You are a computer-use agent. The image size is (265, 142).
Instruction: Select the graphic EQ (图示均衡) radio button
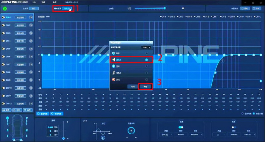pos(242,114)
